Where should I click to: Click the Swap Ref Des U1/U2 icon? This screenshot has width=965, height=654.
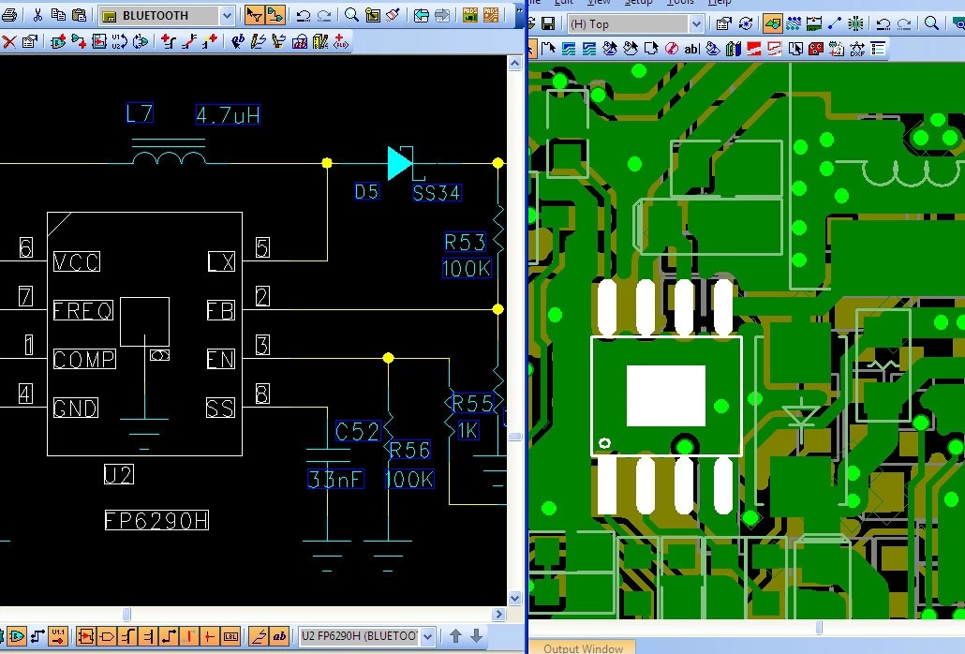pyautogui.click(x=119, y=42)
